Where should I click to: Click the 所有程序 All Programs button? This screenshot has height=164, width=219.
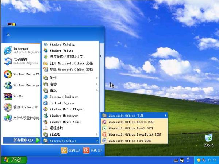click(22, 140)
